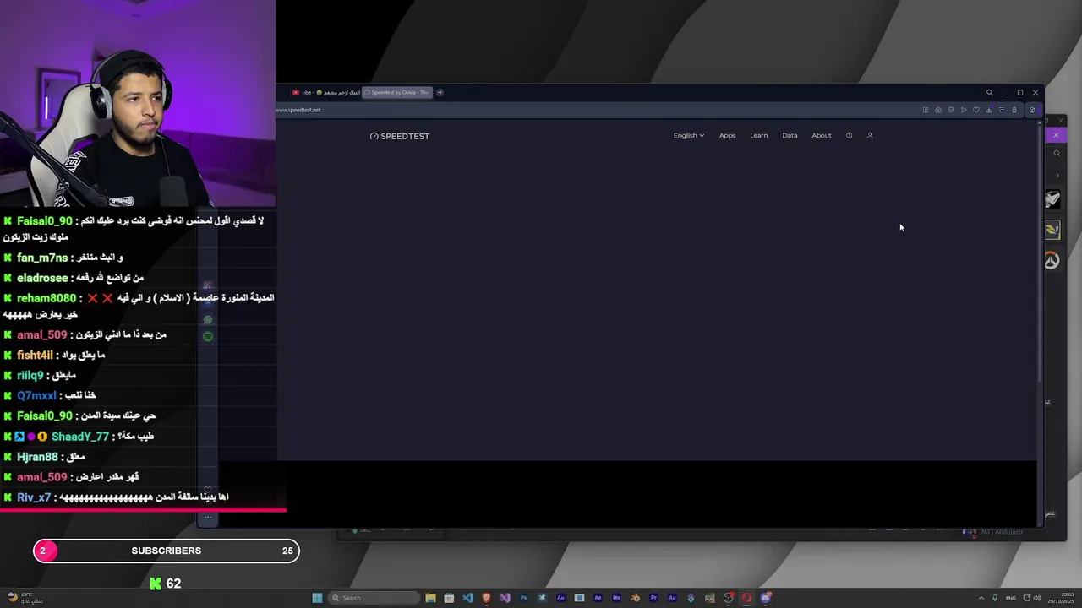1082x608 pixels.
Task: Open the Learn menu on Speedtest
Action: pos(758,135)
